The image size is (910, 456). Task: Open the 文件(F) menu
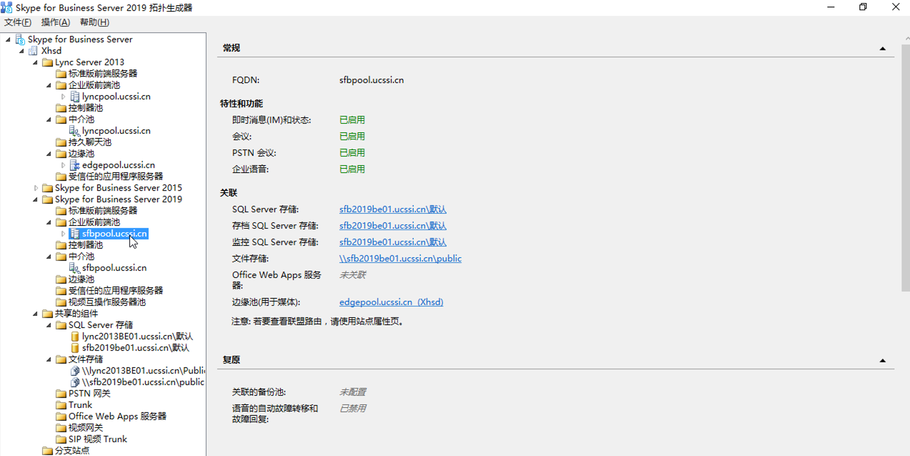tap(18, 22)
